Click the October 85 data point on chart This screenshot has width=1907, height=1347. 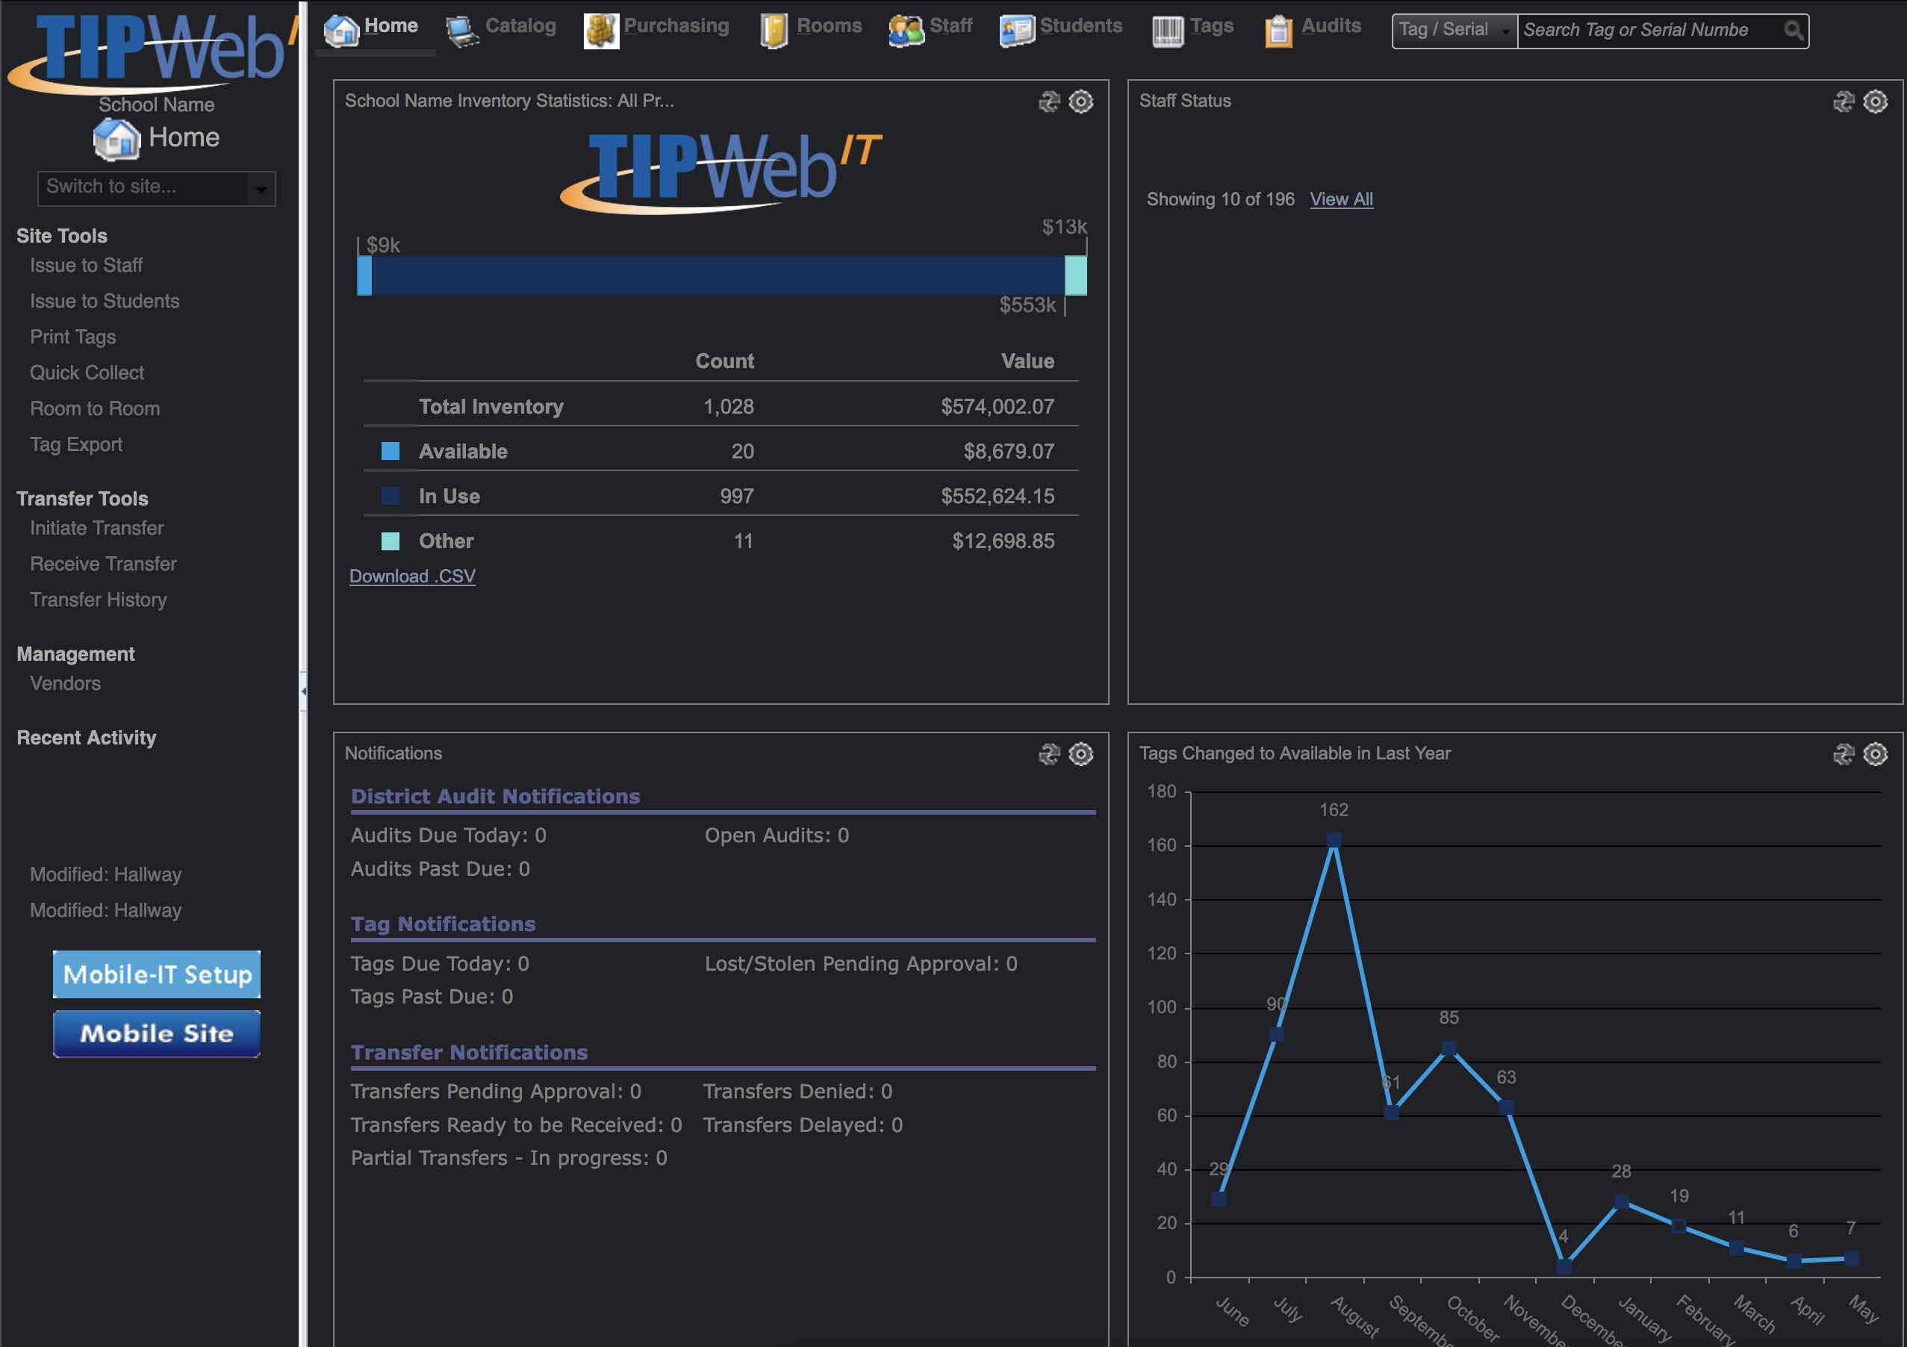point(1449,1048)
